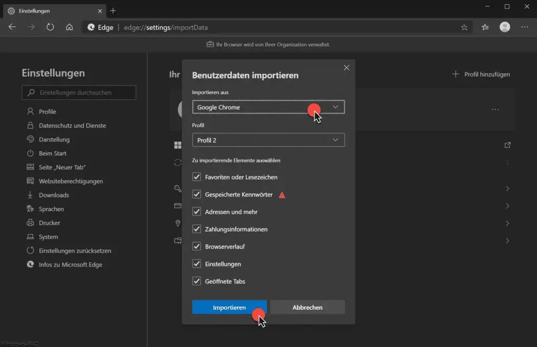This screenshot has width=537, height=347.
Task: Click the Datenschutz und Dienste lock icon
Action: pos(30,125)
